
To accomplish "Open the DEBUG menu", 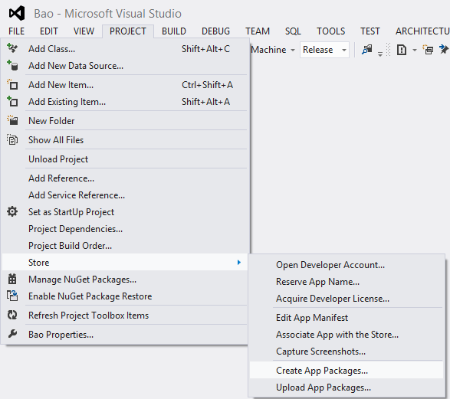I will [x=216, y=31].
